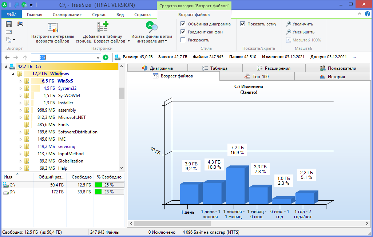
Task: Open the Вид ribbon tab
Action: (x=120, y=15)
